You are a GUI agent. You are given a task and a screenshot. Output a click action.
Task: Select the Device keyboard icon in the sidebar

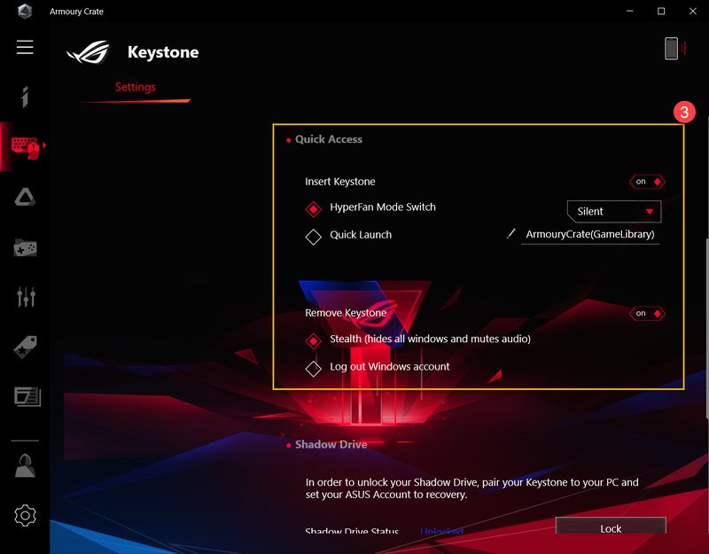coord(26,147)
